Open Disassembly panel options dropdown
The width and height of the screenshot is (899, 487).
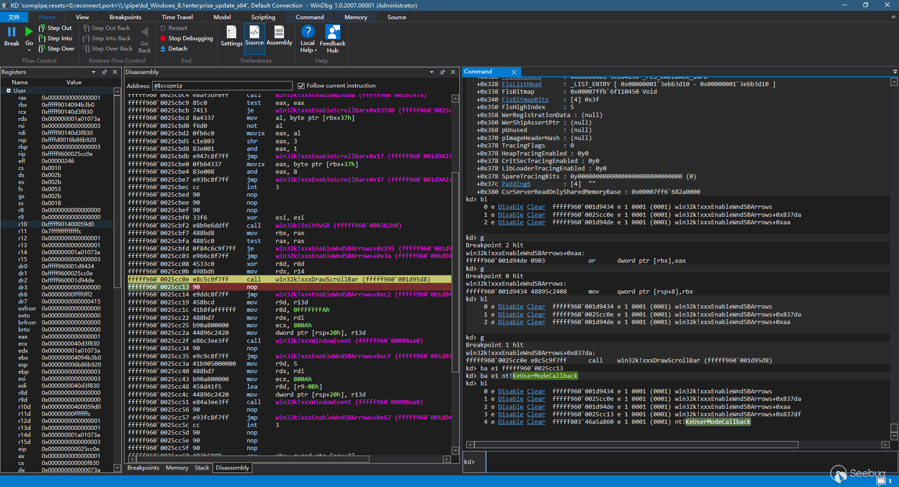(432, 72)
